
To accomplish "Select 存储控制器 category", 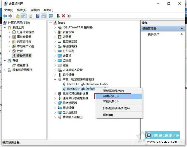I will (70, 46).
